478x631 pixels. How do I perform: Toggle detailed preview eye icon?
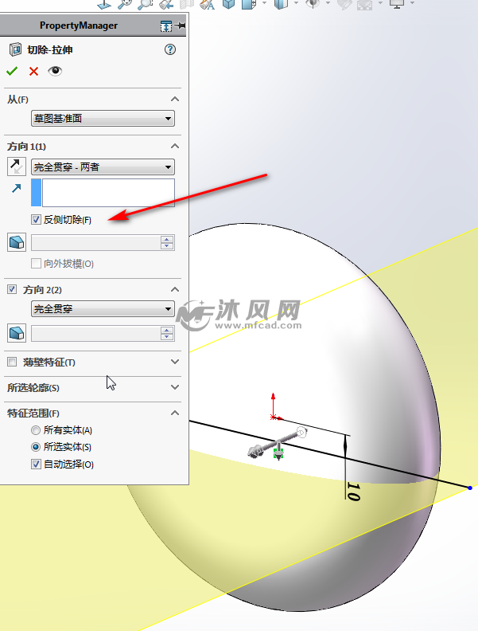tap(55, 71)
